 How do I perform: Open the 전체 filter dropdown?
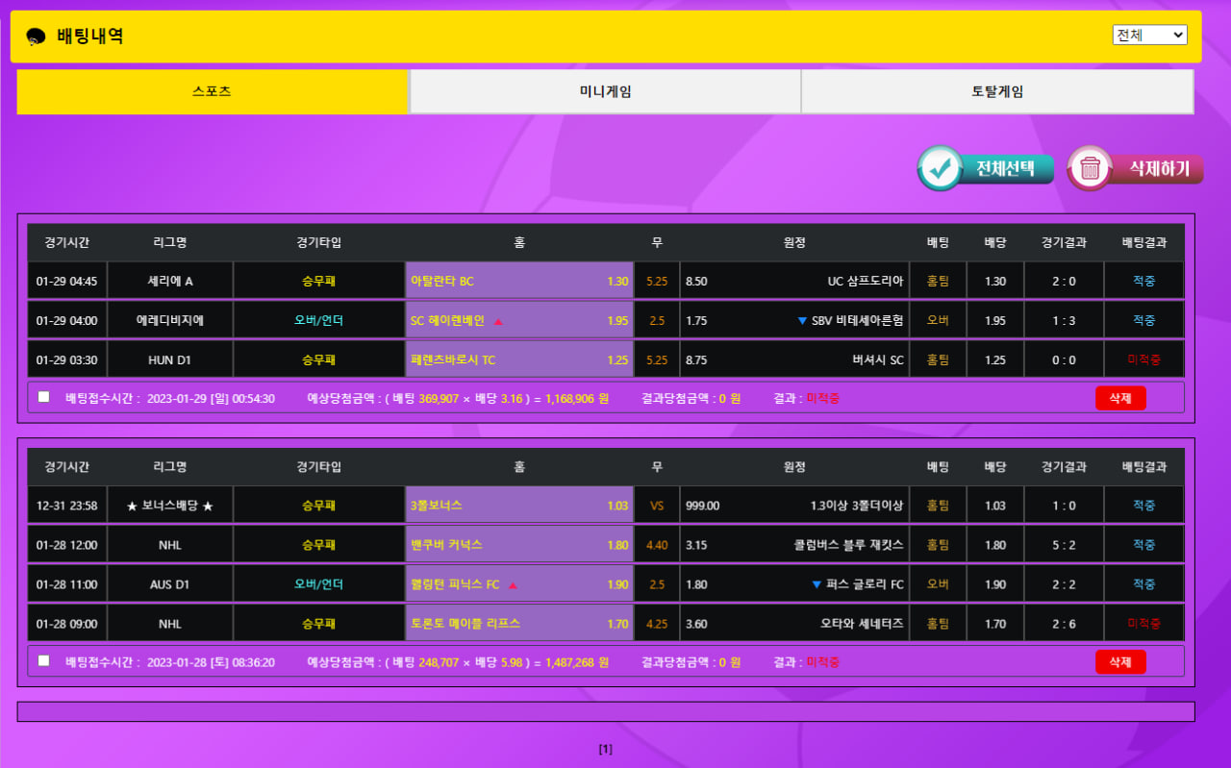tap(1149, 35)
